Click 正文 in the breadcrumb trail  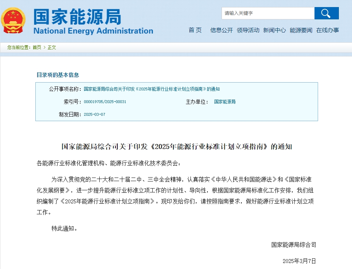coord(52,47)
